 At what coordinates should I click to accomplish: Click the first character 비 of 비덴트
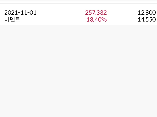point(7,19)
